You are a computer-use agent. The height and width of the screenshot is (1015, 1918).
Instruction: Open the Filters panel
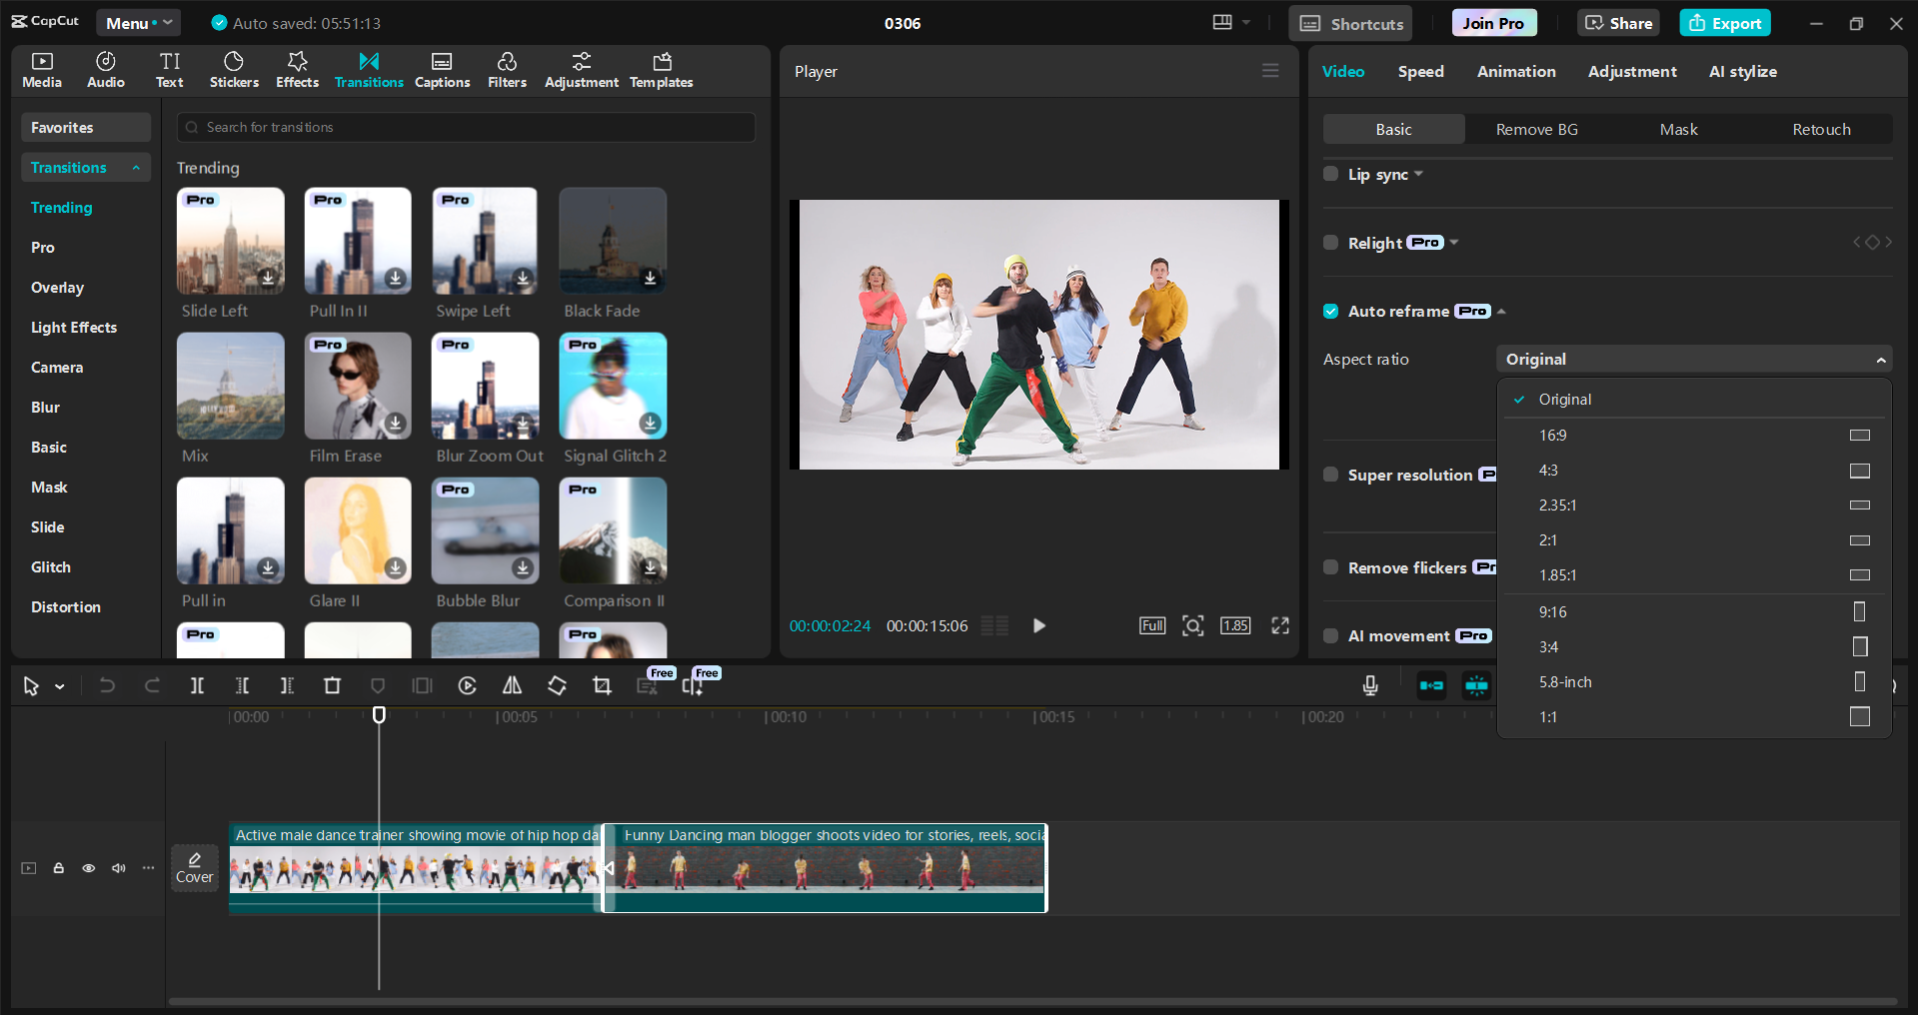pyautogui.click(x=507, y=69)
